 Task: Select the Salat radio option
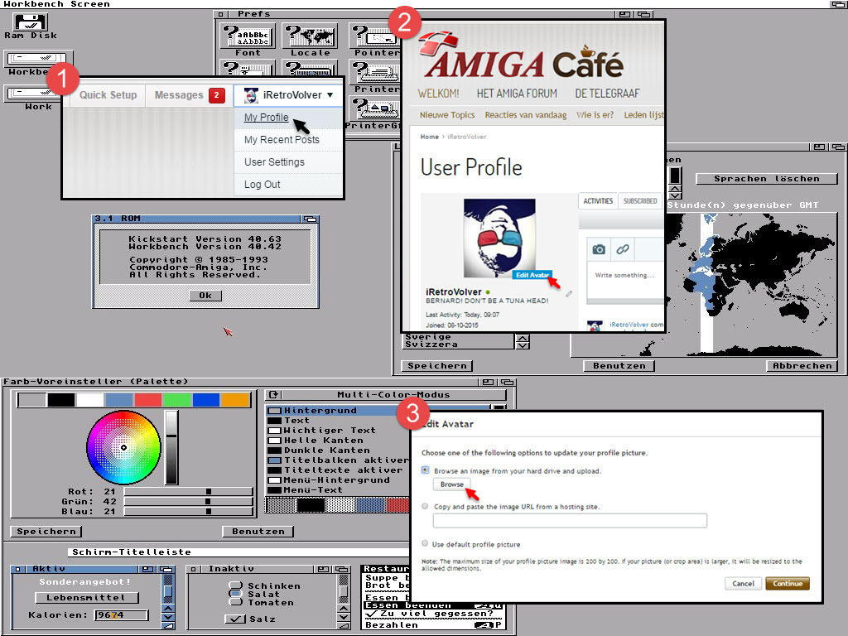[x=235, y=593]
